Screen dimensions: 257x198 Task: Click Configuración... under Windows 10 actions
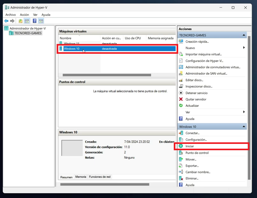[x=196, y=139]
